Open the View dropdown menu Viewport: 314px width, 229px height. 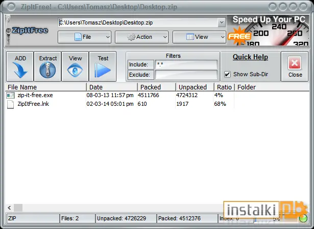click(199, 37)
